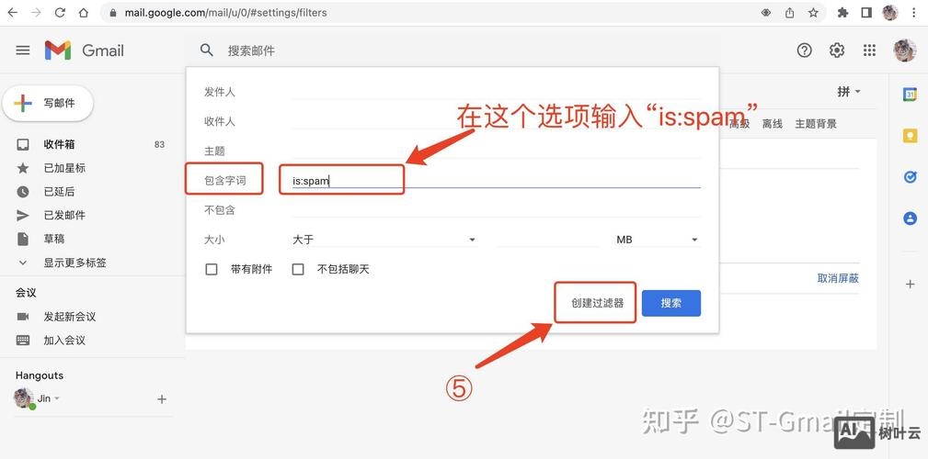Open the Google apps grid

pyautogui.click(x=869, y=50)
